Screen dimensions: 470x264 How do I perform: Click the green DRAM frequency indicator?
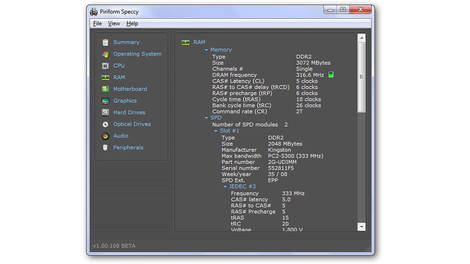coord(331,75)
